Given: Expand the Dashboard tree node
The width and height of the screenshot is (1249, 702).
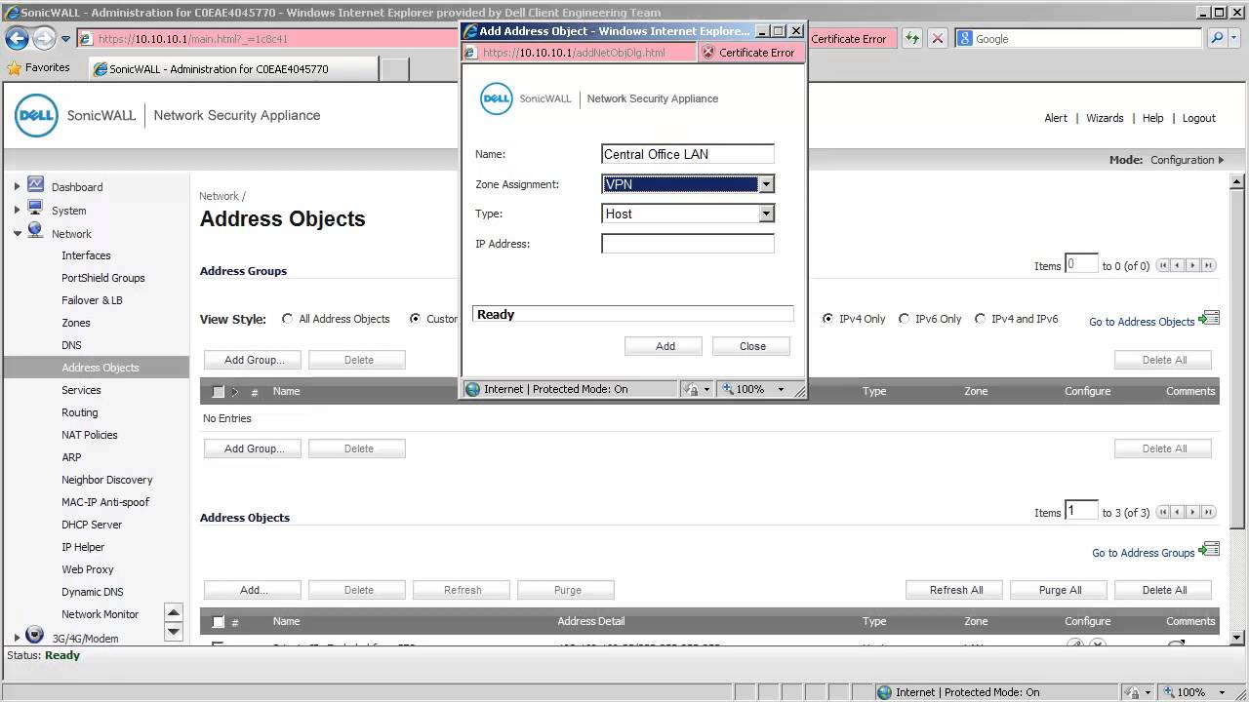Looking at the screenshot, I should (x=17, y=186).
